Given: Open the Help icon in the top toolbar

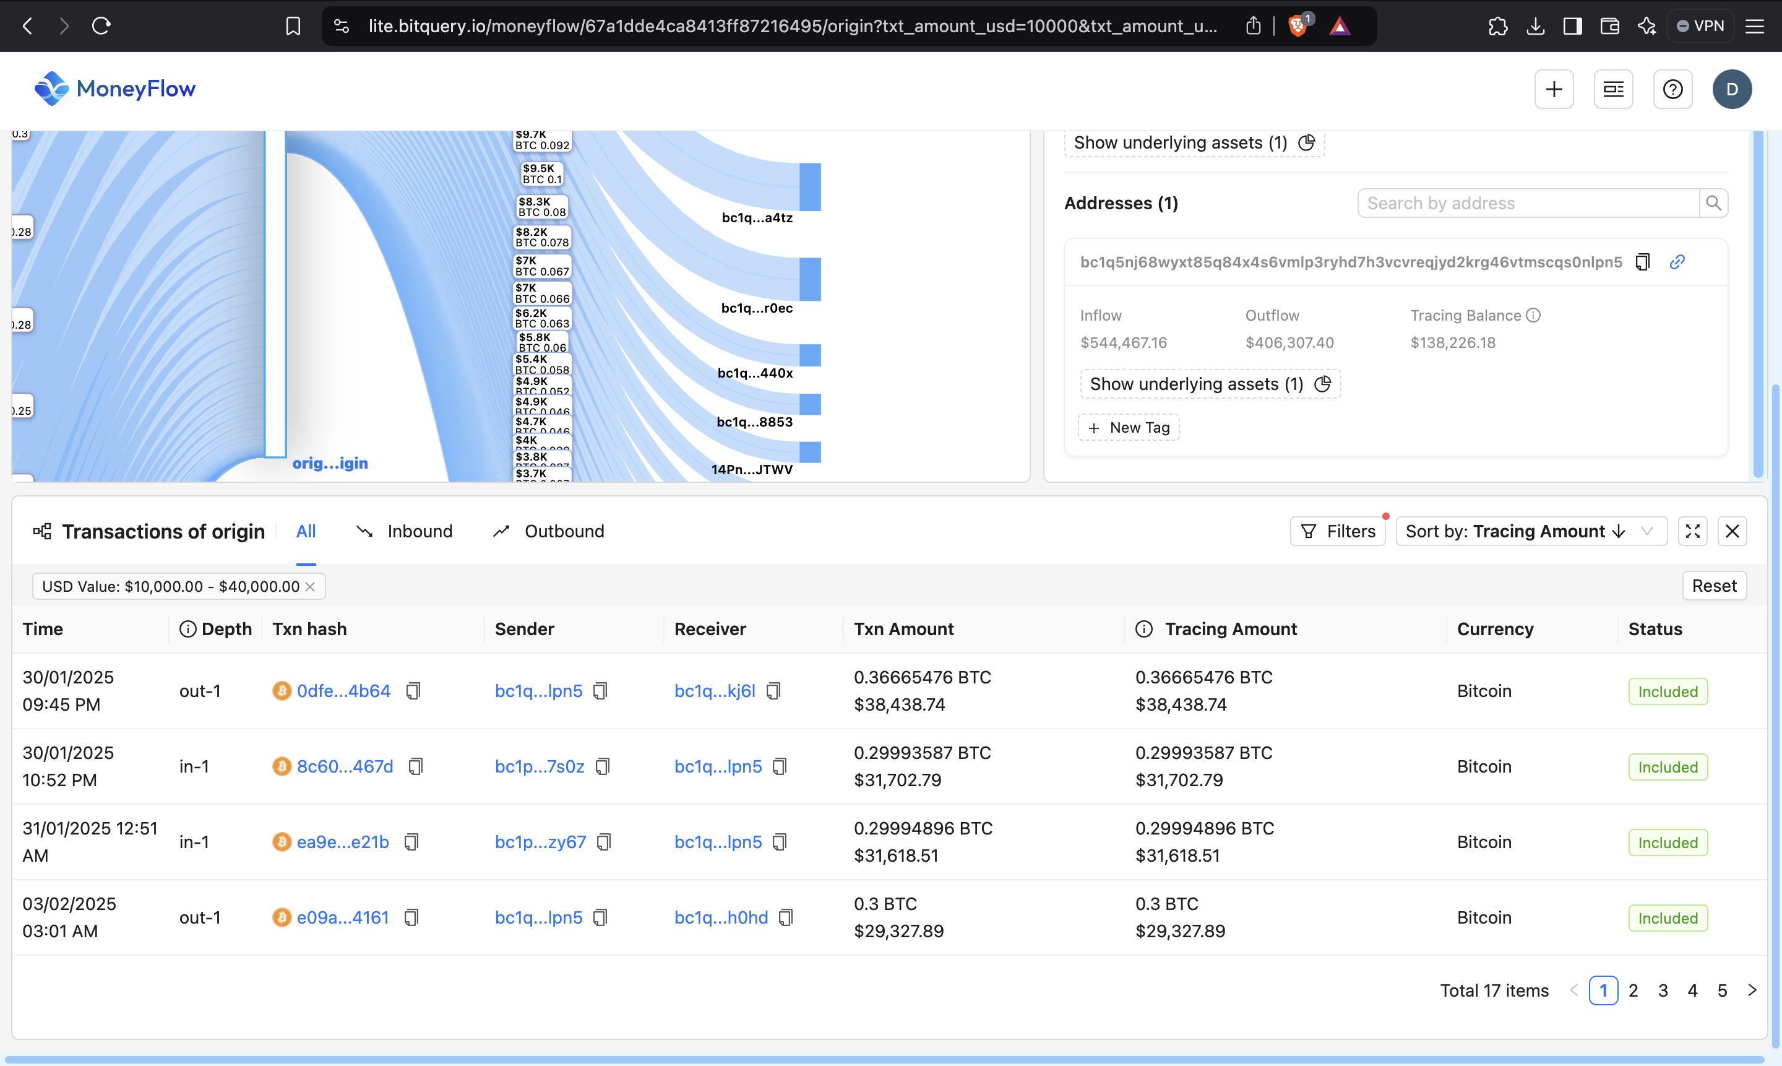Looking at the screenshot, I should pos(1673,89).
